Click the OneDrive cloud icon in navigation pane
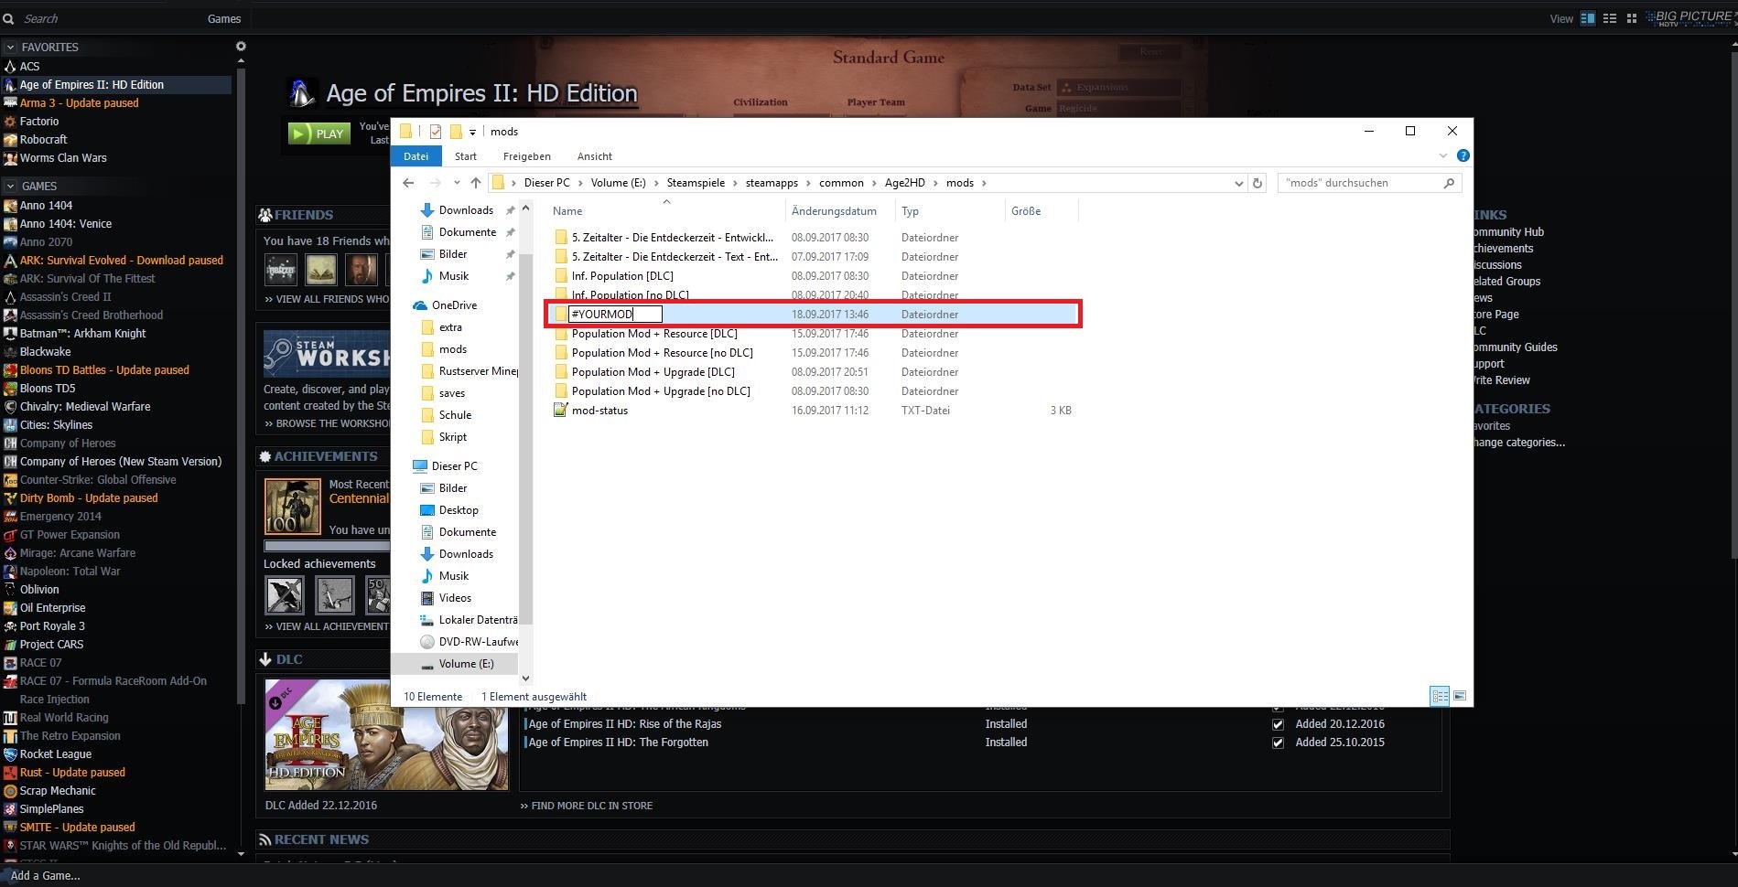Screen dimensions: 1738x887 [420, 305]
